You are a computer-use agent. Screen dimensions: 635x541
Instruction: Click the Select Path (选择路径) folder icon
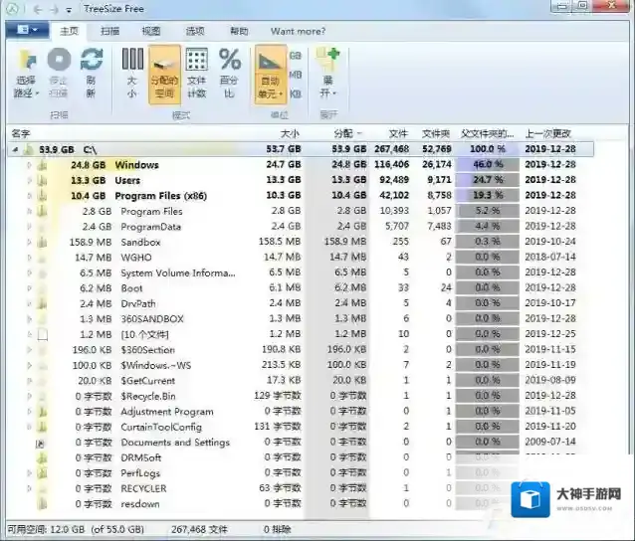point(25,61)
